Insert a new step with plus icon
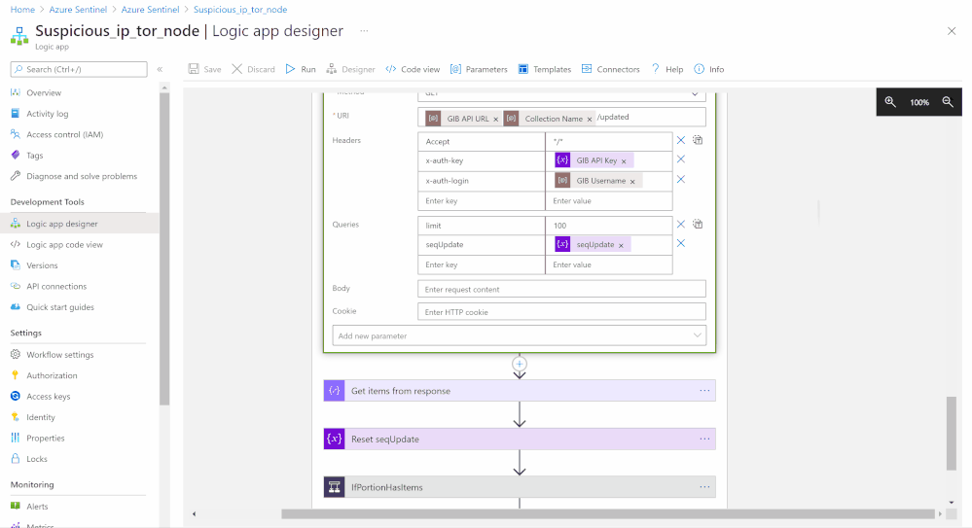 tap(520, 364)
